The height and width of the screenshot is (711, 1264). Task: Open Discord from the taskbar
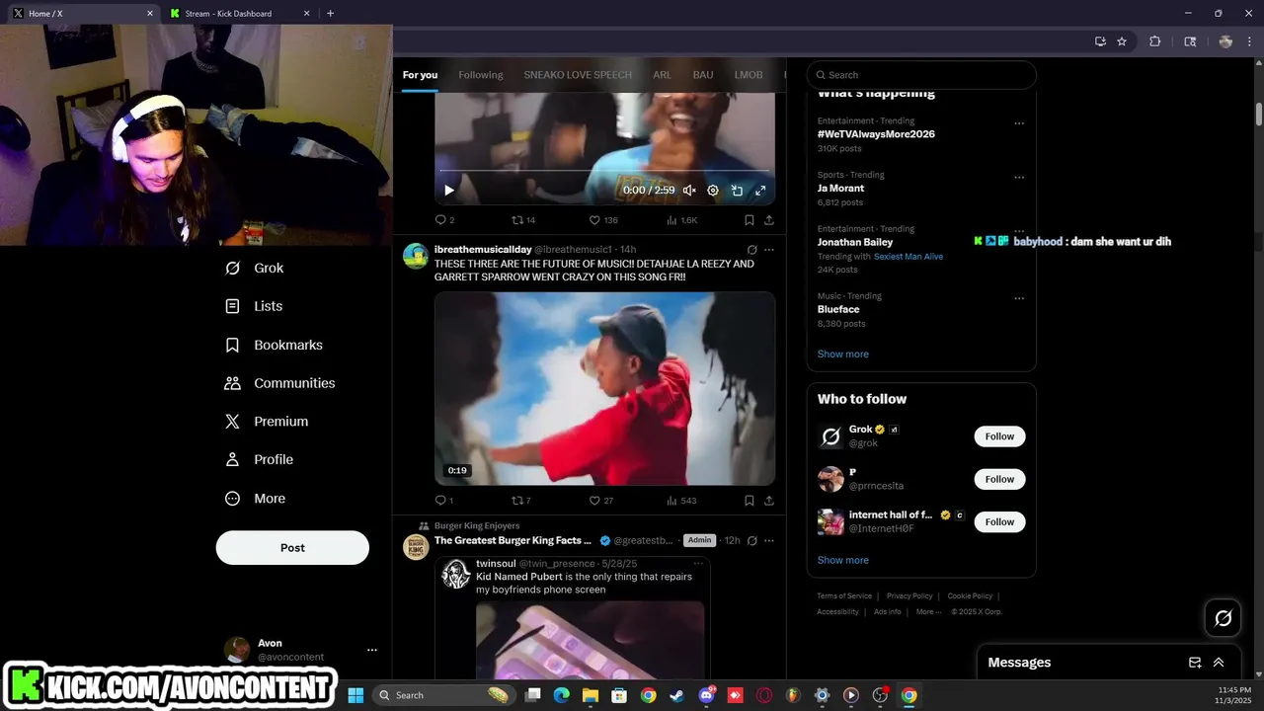click(706, 695)
